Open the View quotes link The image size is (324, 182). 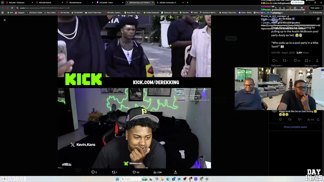coord(312,66)
